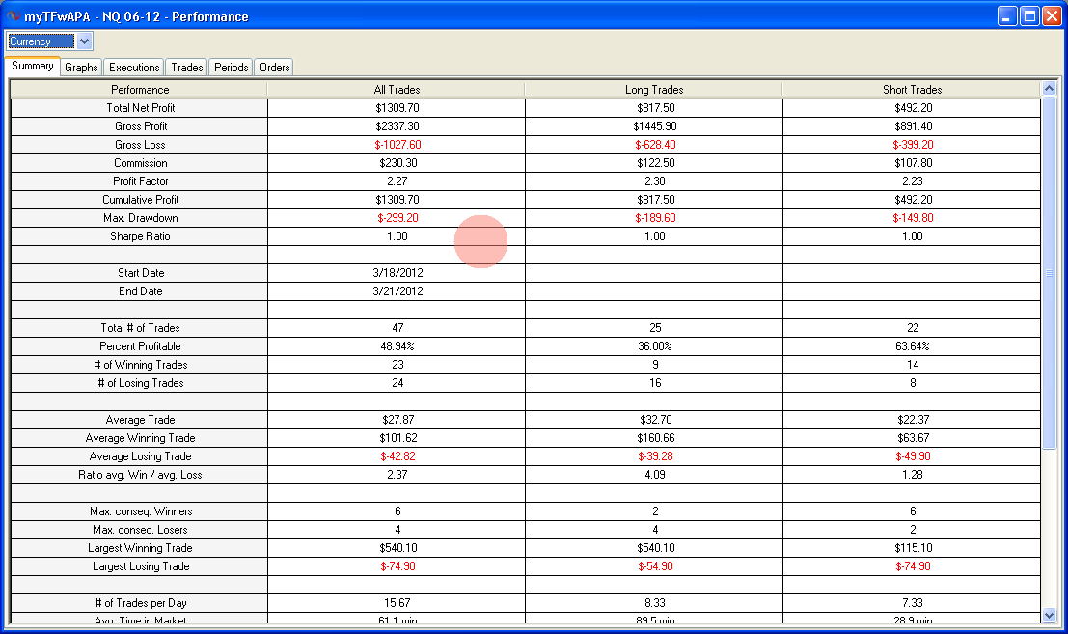
Task: Select the Profit Factor row label
Action: 140,181
